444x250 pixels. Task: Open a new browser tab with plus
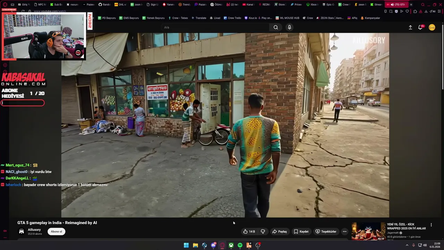pyautogui.click(x=411, y=5)
